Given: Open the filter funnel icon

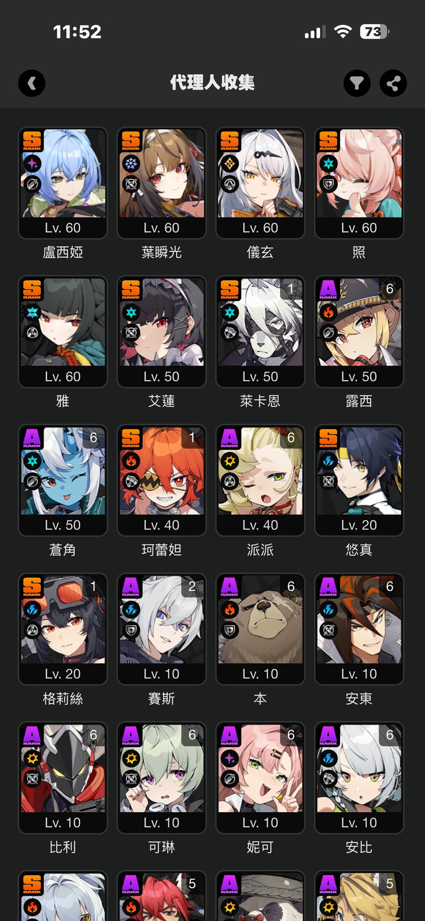Looking at the screenshot, I should pos(357,84).
